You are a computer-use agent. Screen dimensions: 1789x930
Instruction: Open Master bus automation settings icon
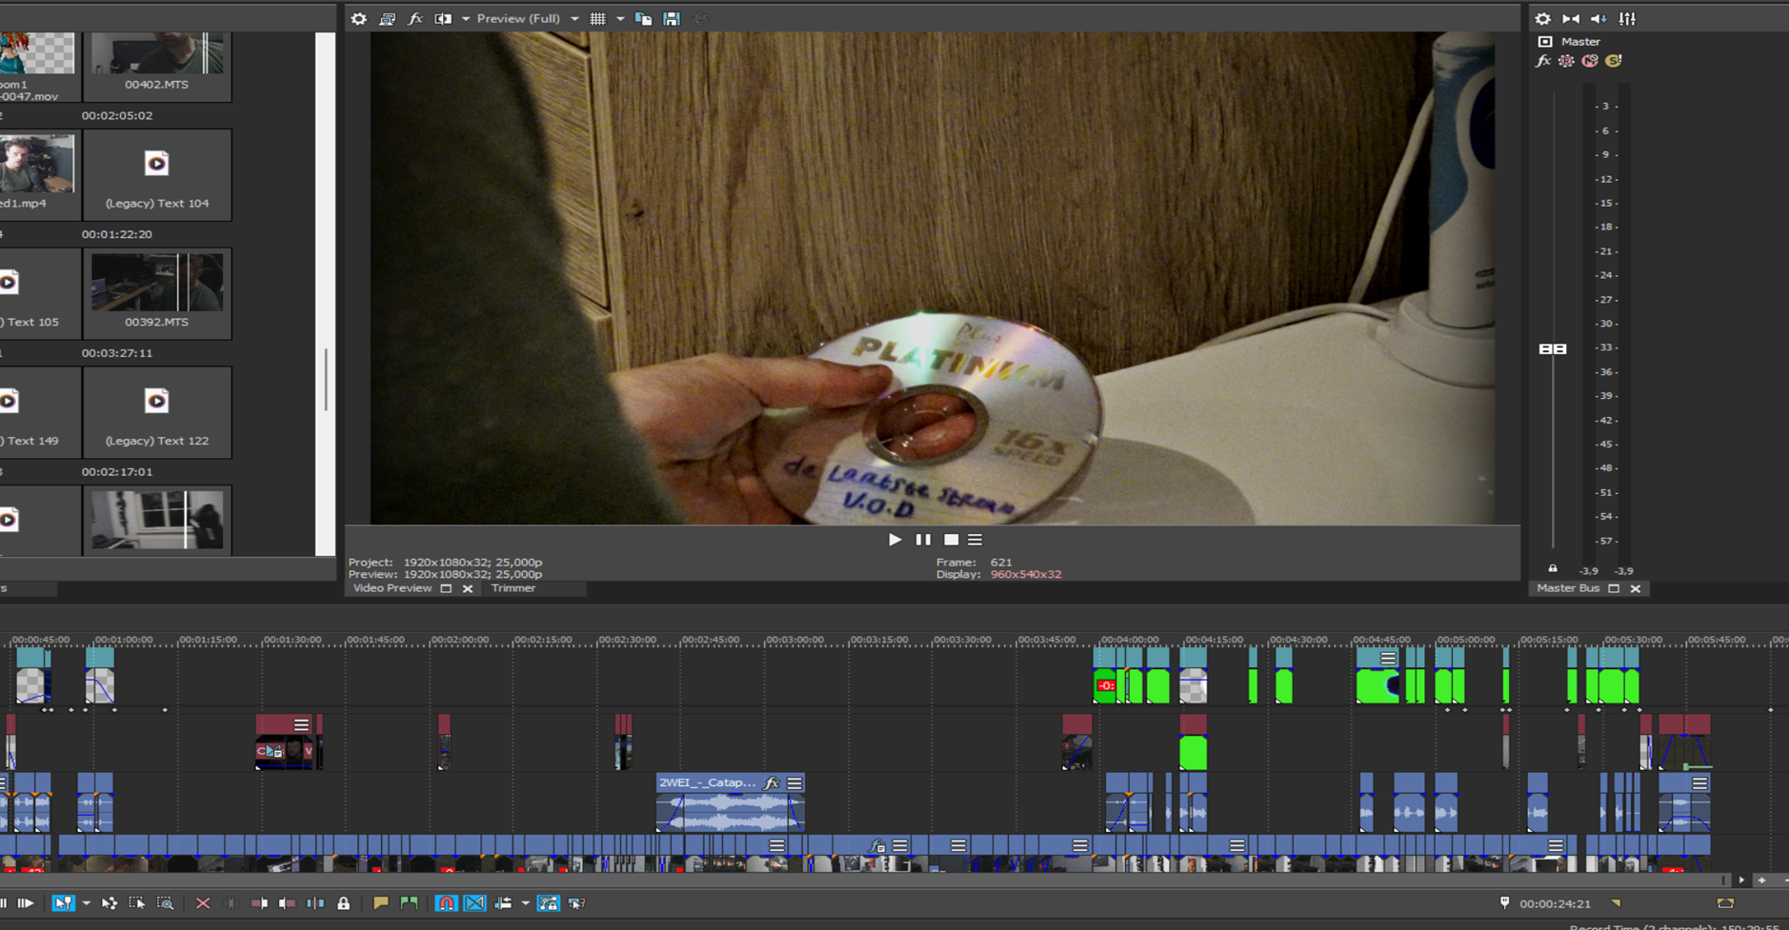1567,61
